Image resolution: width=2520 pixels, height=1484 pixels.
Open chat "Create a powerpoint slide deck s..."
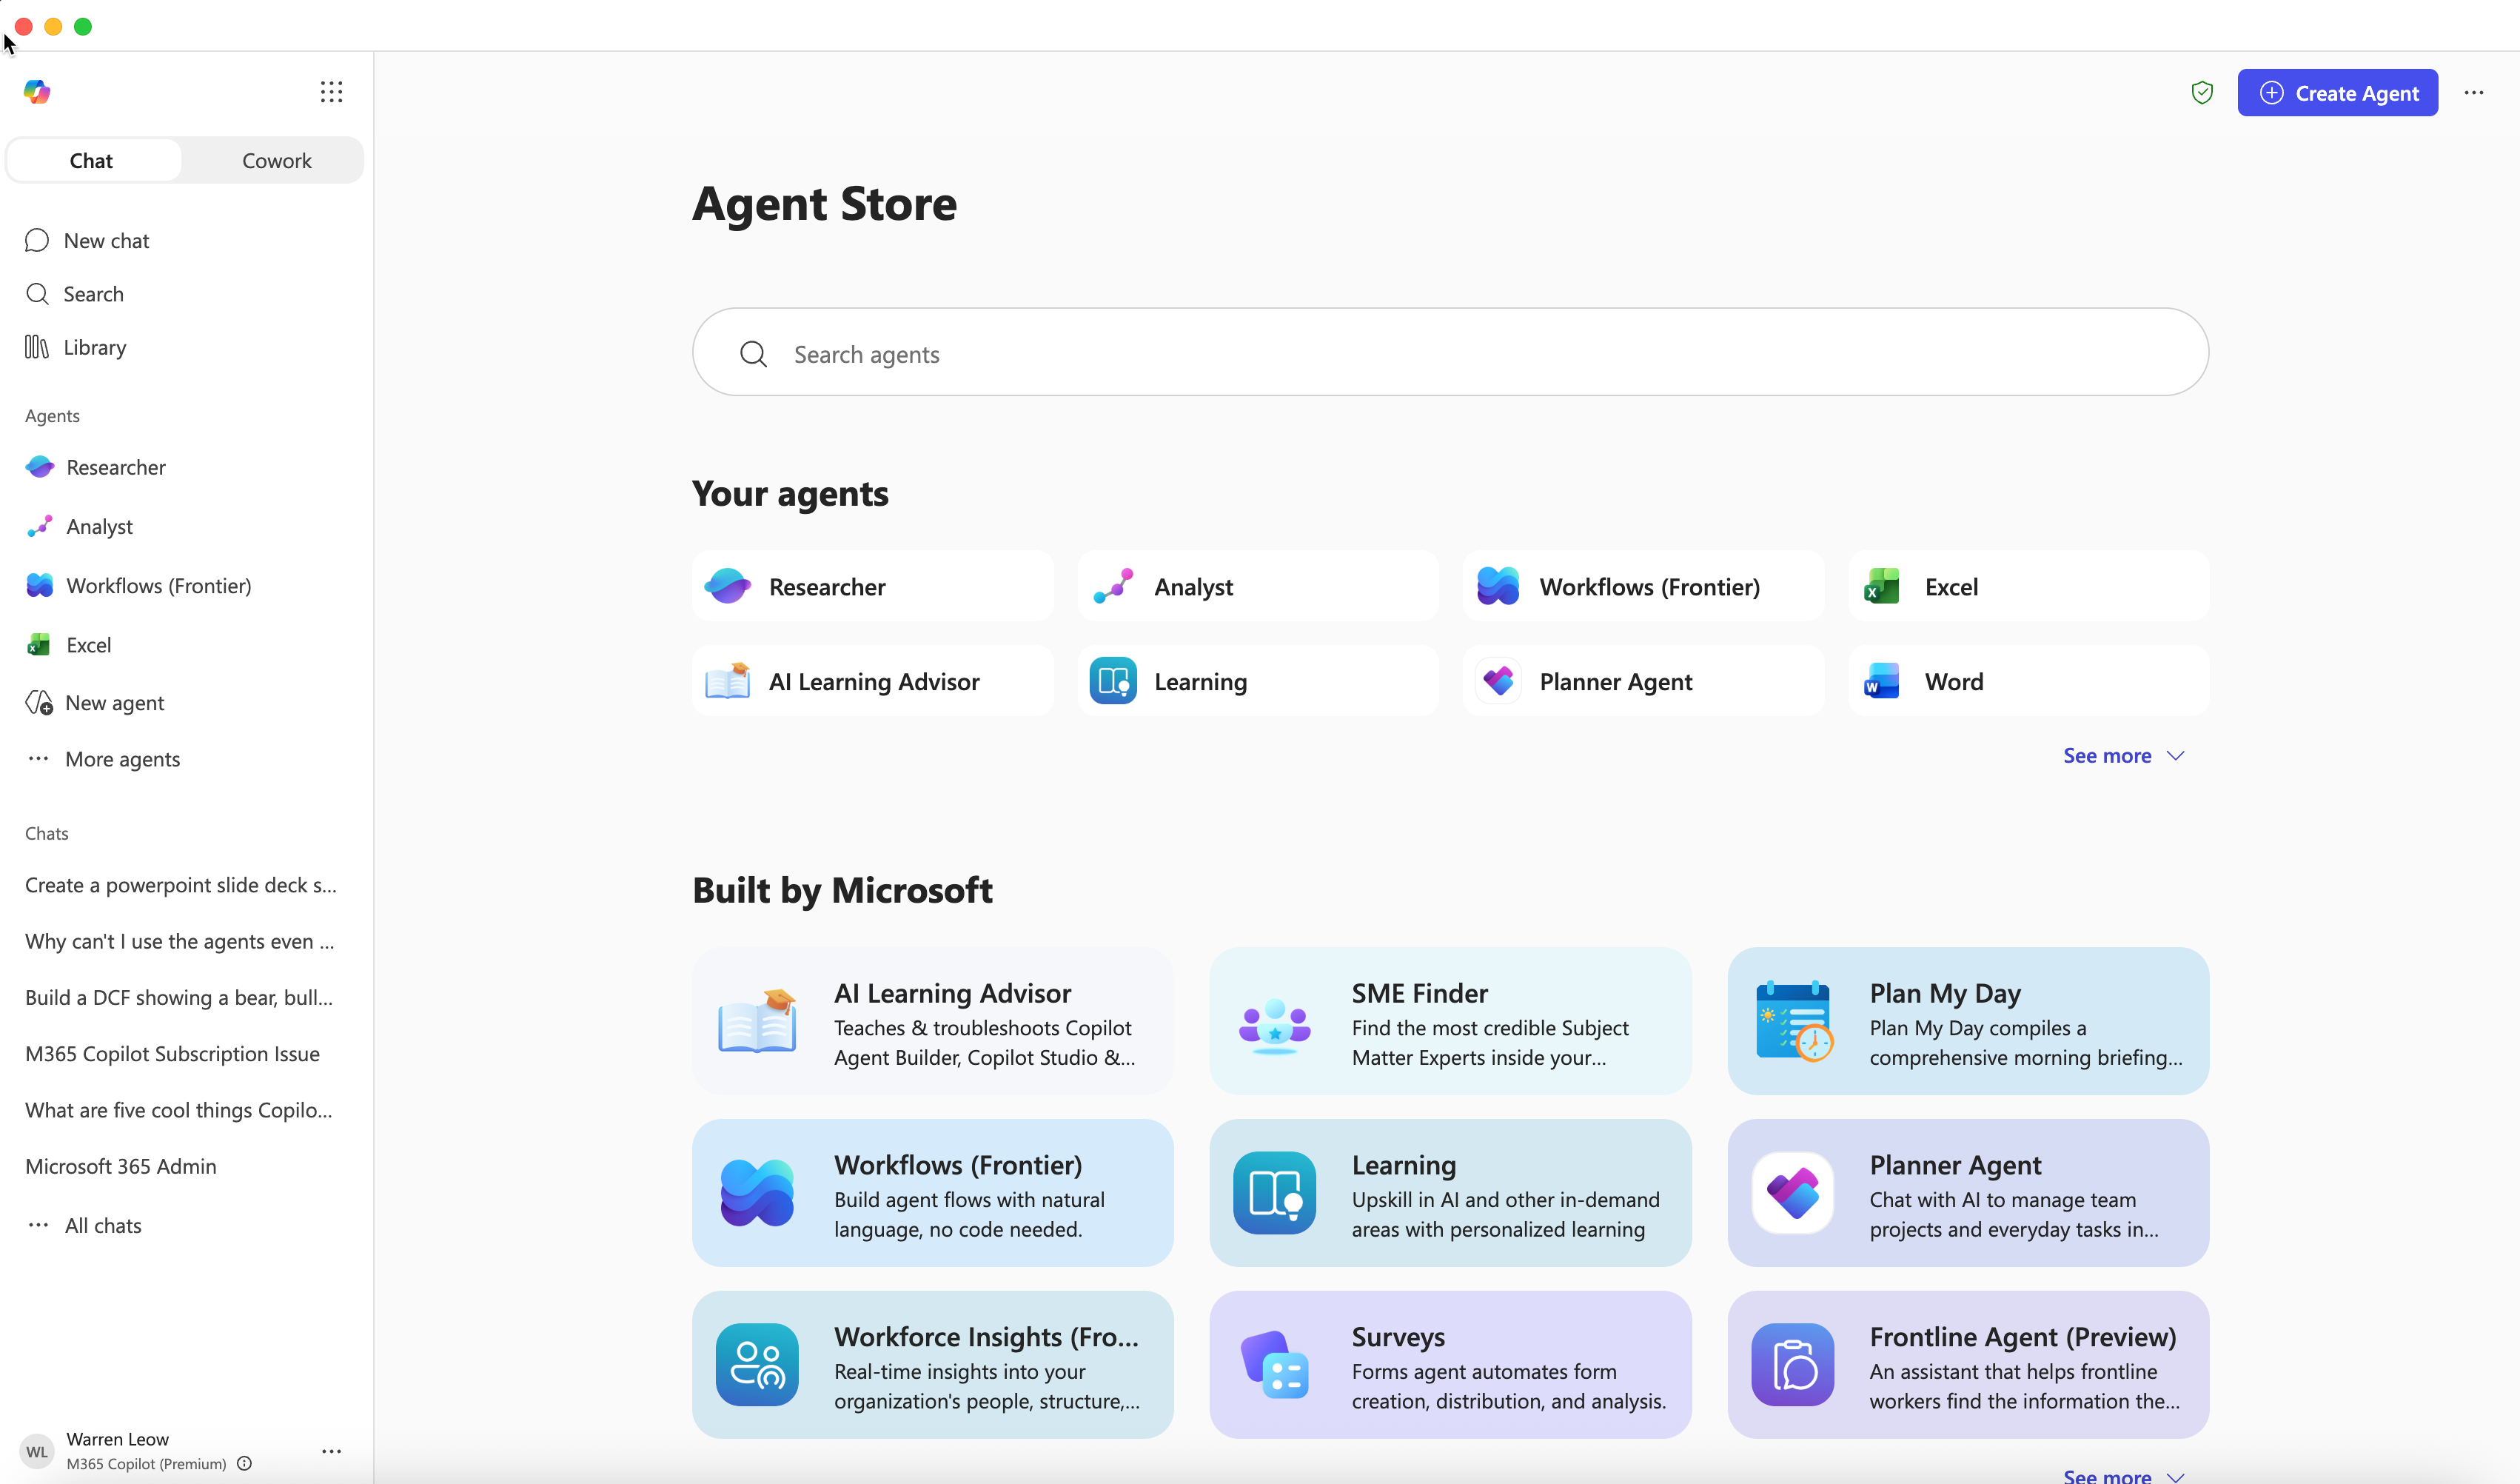tap(181, 885)
